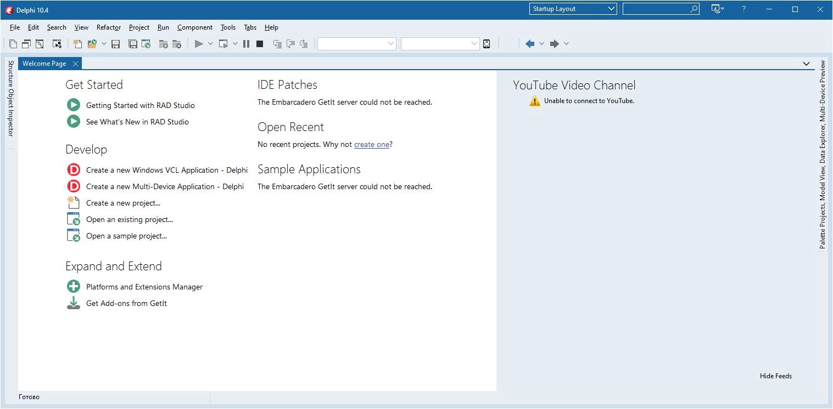Click the Save floppy disk icon
833x409 pixels.
pos(115,44)
